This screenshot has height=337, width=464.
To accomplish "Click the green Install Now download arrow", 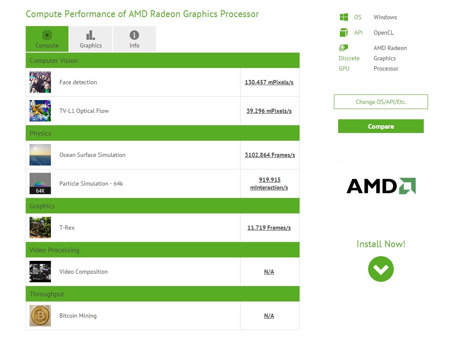I will coord(381,269).
